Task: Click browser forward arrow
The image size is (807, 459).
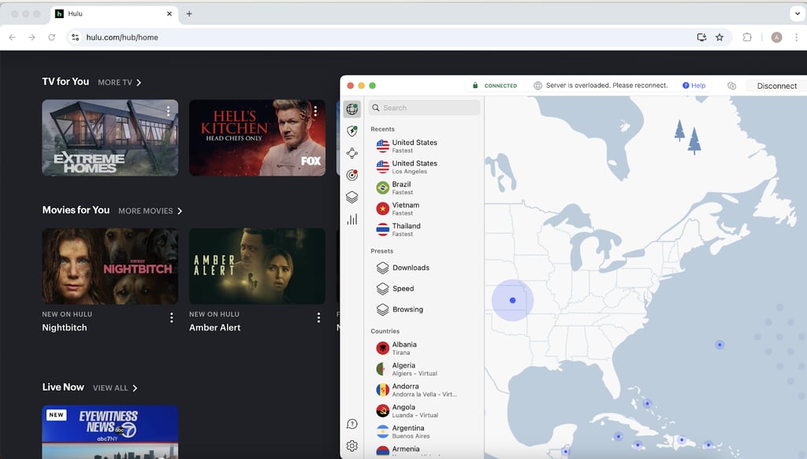Action: [x=32, y=37]
